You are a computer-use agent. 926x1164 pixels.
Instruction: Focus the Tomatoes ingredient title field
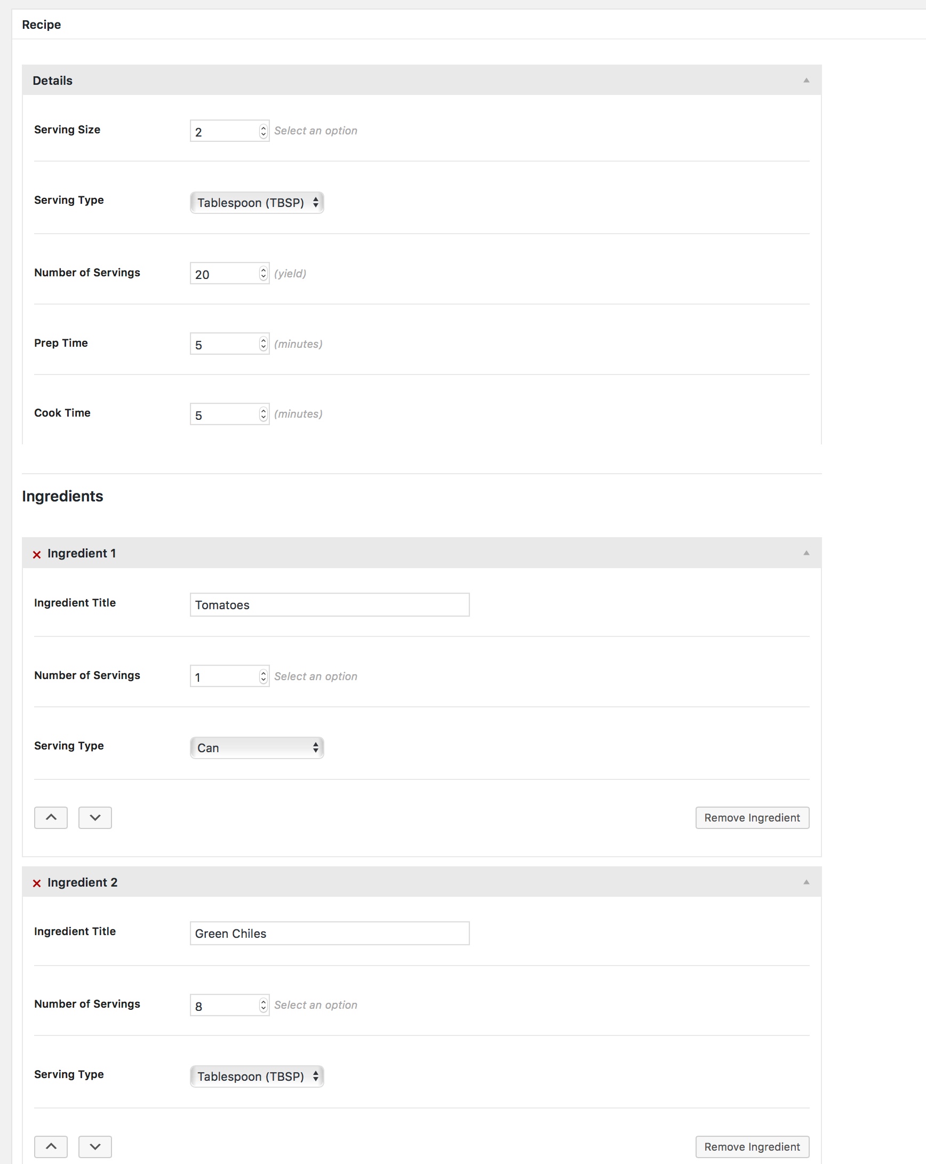click(329, 605)
